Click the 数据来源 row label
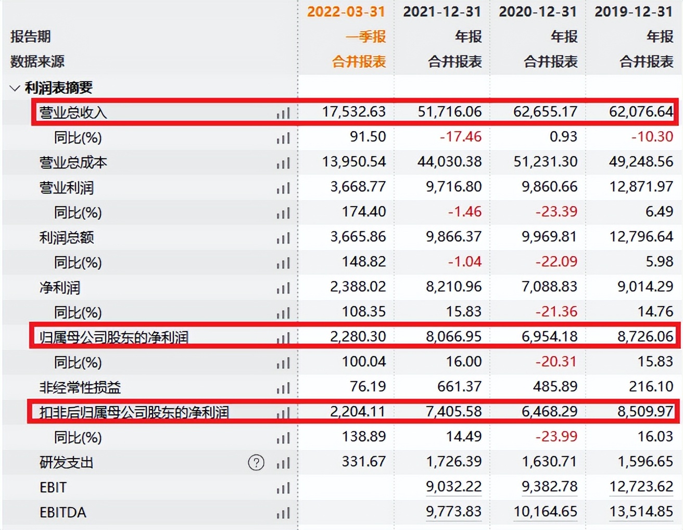The width and height of the screenshot is (683, 530). click(37, 61)
